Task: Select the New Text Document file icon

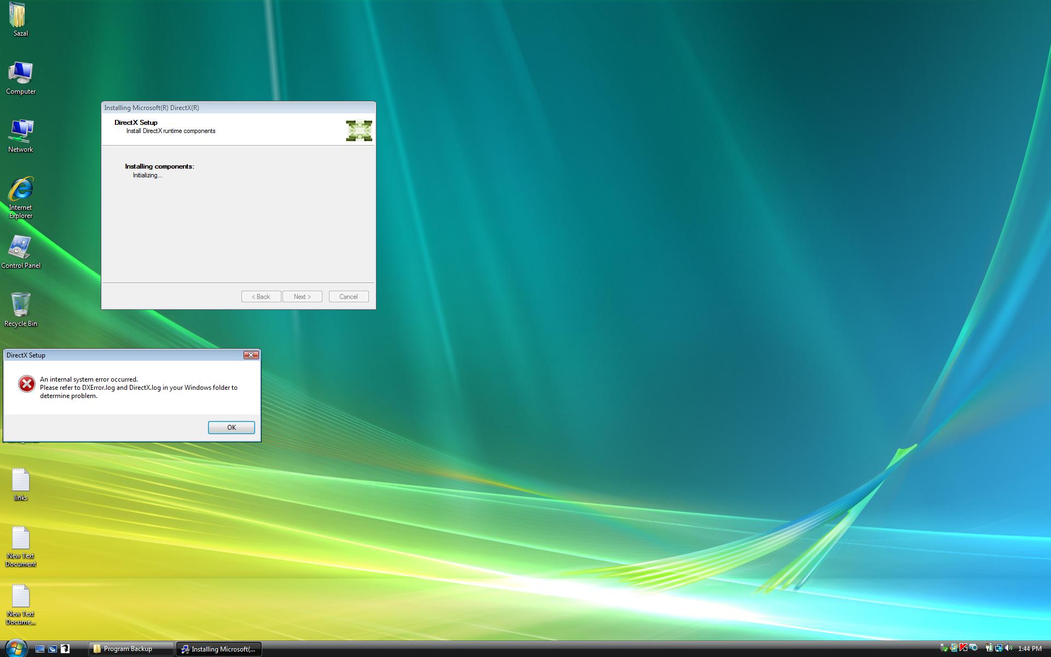Action: coord(20,546)
